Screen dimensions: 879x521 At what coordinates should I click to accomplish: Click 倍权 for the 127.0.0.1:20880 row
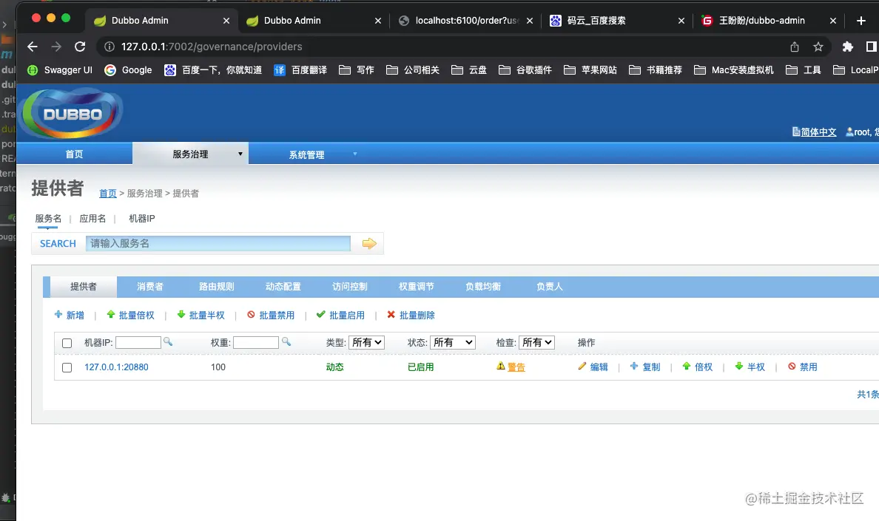coord(698,367)
